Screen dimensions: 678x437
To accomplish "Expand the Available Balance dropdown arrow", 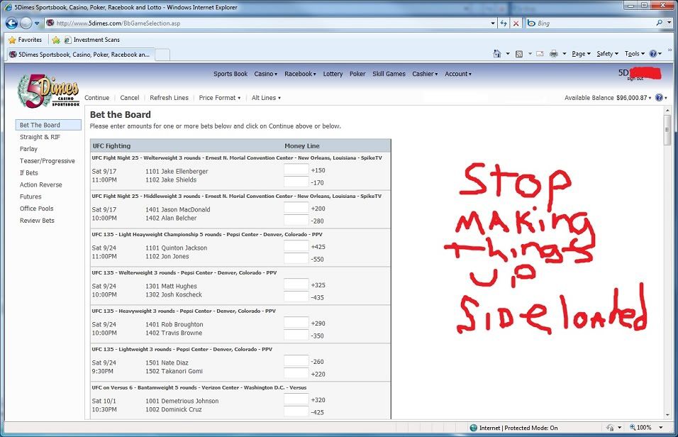I will point(650,98).
